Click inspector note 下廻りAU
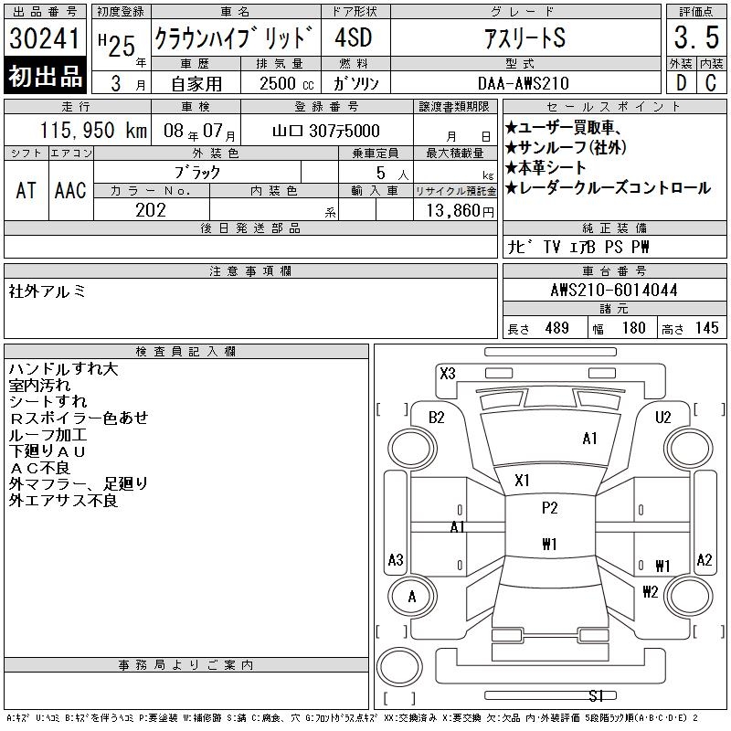Image resolution: width=731 pixels, height=731 pixels. pyautogui.click(x=48, y=451)
